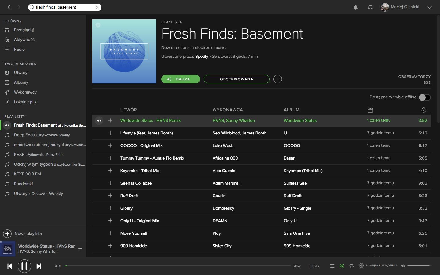Add Worldwide Status - HVNS Remix via plus icon
The width and height of the screenshot is (440, 275).
(x=110, y=120)
